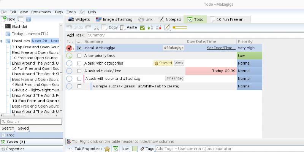Click the Copy toolbar button
304x152 pixels.
110,27
